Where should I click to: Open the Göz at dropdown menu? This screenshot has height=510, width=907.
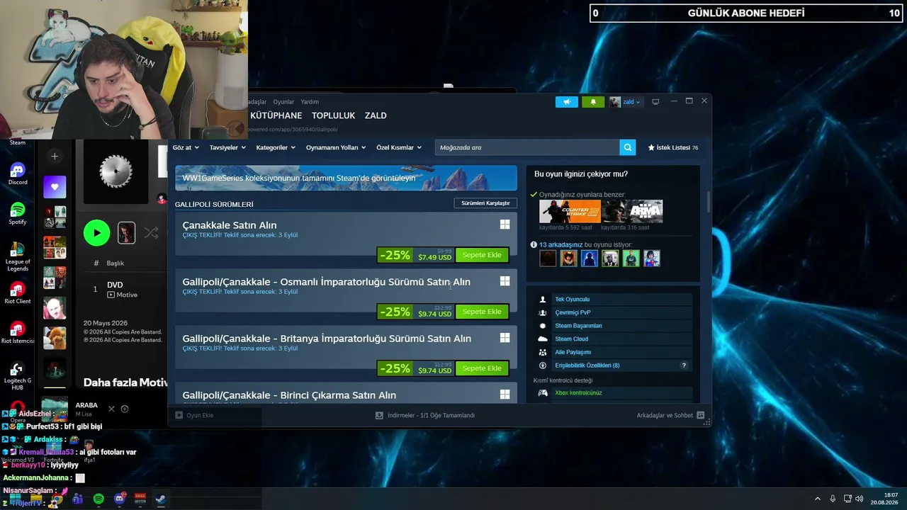185,147
